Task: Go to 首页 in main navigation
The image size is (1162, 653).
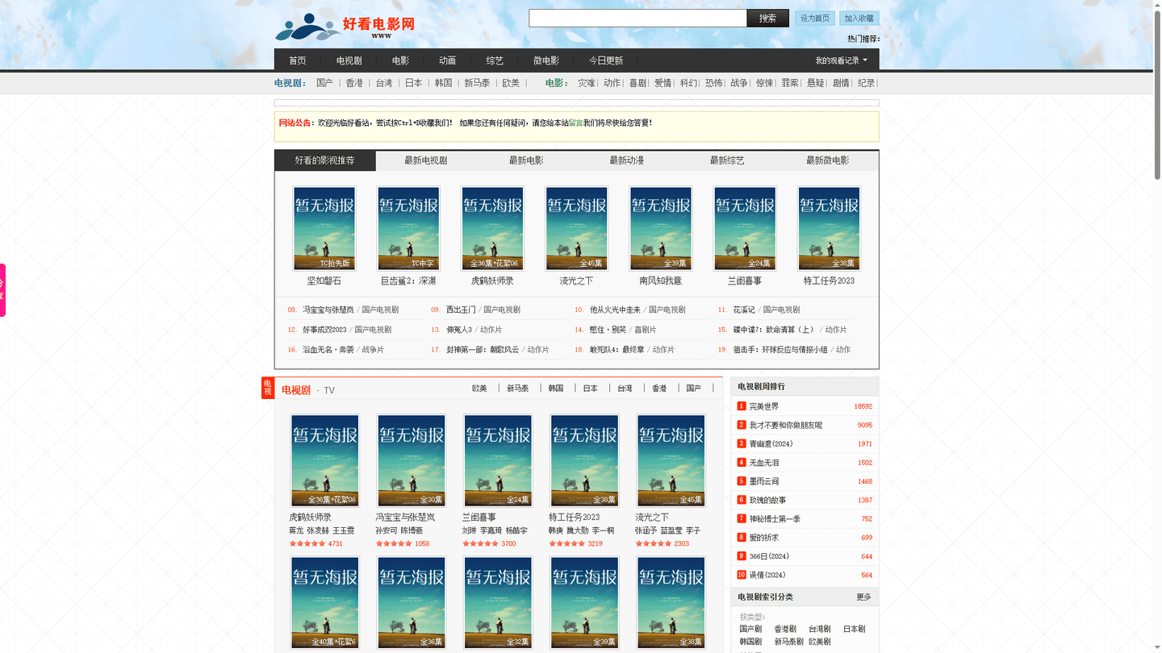Action: coord(298,60)
